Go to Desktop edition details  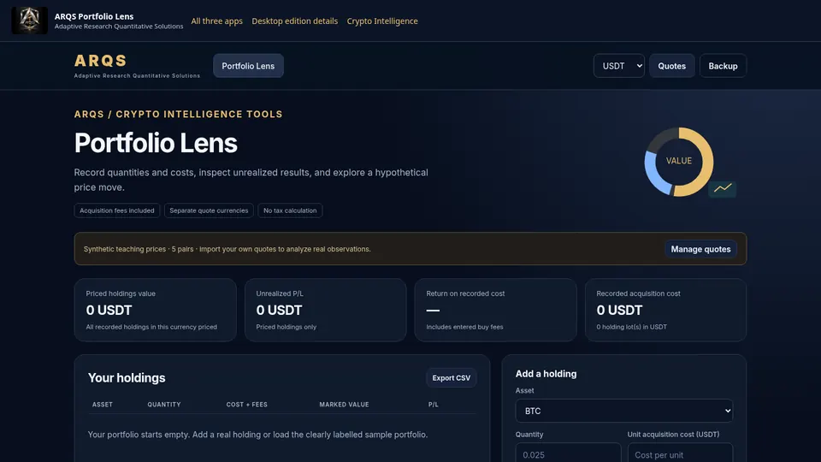pos(295,21)
